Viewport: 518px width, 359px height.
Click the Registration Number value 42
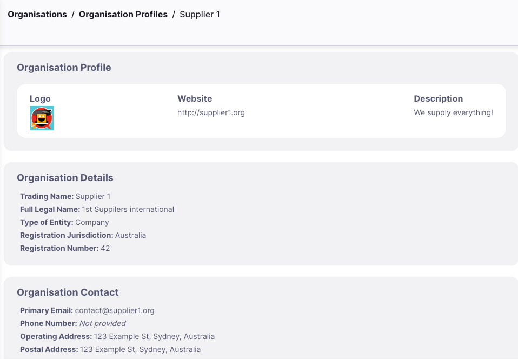[105, 248]
